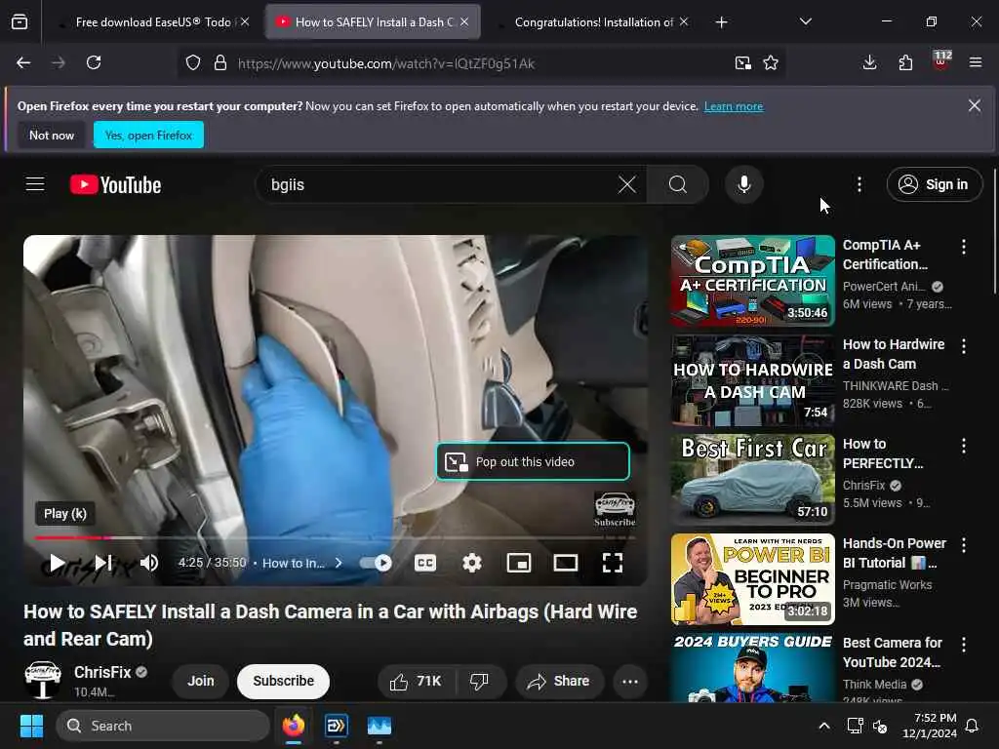Screen dimensions: 999x749
Task: Open the Firefox downloads panel
Action: coord(869,62)
